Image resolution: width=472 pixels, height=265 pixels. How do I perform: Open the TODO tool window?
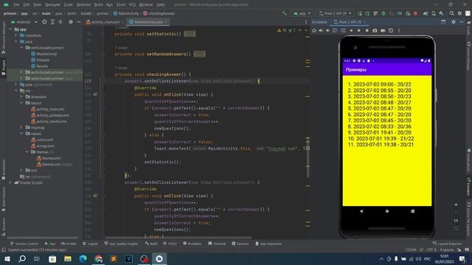click(170, 244)
